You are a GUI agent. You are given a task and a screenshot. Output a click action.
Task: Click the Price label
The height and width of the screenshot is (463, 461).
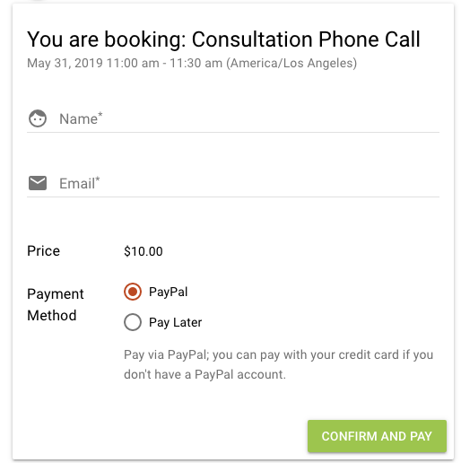pyautogui.click(x=43, y=251)
